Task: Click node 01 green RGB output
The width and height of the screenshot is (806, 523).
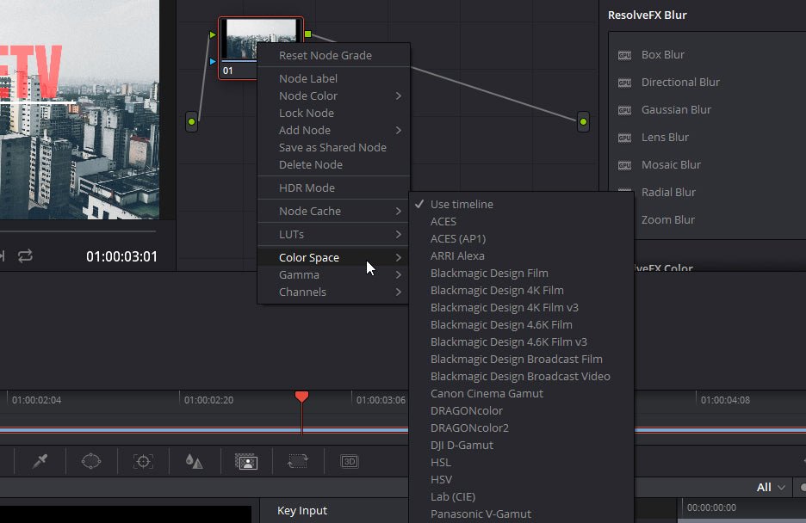Action: 308,34
